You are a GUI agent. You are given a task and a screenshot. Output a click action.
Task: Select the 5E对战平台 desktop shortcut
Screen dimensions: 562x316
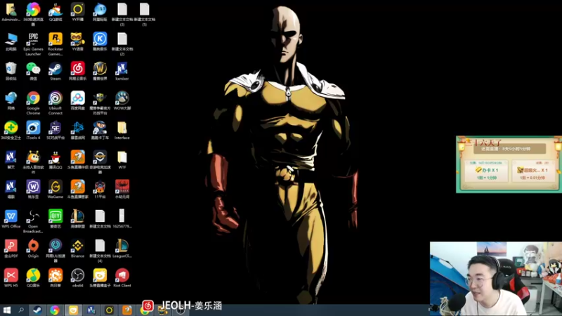click(55, 131)
